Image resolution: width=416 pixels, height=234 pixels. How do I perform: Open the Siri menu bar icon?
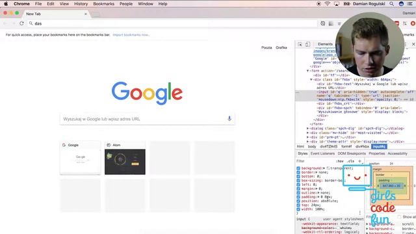coord(401,4)
